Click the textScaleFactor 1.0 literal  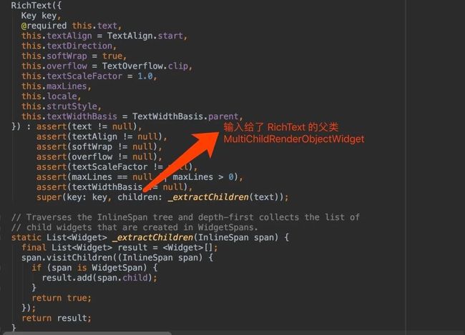[x=145, y=76]
